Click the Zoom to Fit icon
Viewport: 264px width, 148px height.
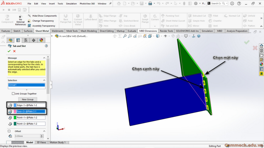pyautogui.click(x=125, y=36)
